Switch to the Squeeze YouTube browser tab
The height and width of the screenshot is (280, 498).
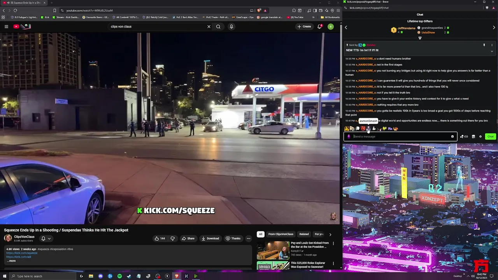24,3
